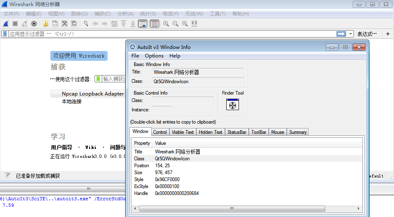Toggle auto-scroll during live capture
The height and width of the screenshot is (217, 394).
pyautogui.click(x=143, y=24)
